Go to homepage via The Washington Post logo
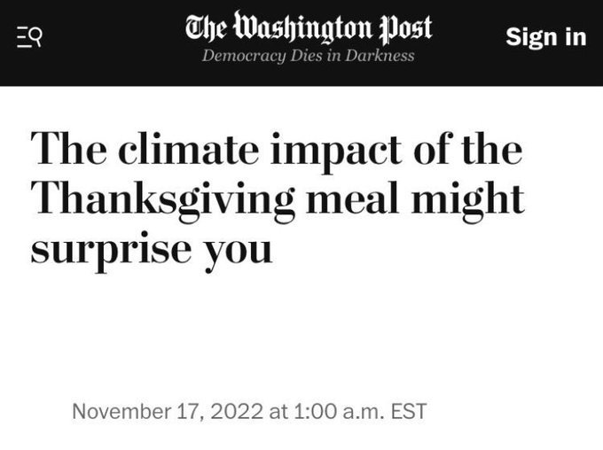This screenshot has height=450, width=603. point(309,27)
